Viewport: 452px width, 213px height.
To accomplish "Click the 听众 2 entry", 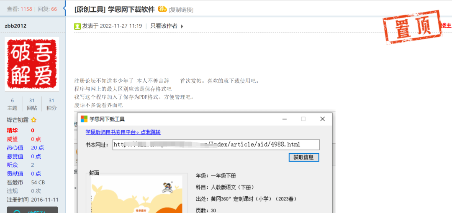I will [x=21, y=165].
